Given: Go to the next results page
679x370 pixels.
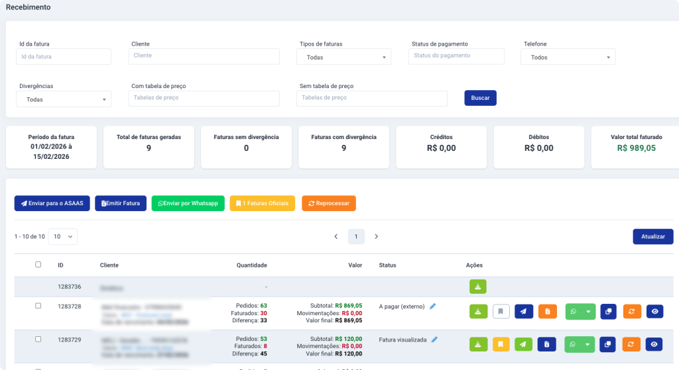Looking at the screenshot, I should (x=376, y=236).
